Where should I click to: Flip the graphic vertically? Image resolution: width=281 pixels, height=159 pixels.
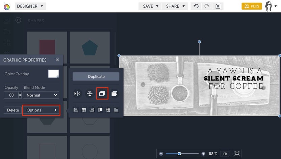(x=90, y=94)
